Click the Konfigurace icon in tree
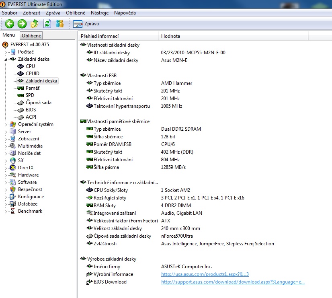Image resolution: width=332 pixels, height=298 pixels. pos(13,197)
